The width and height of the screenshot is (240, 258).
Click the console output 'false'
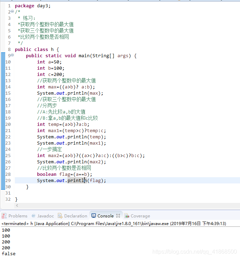(x=9, y=253)
